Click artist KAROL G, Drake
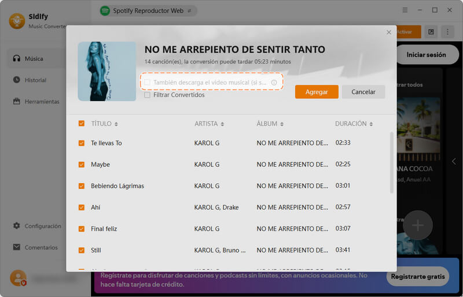The height and width of the screenshot is (297, 463). (x=216, y=207)
